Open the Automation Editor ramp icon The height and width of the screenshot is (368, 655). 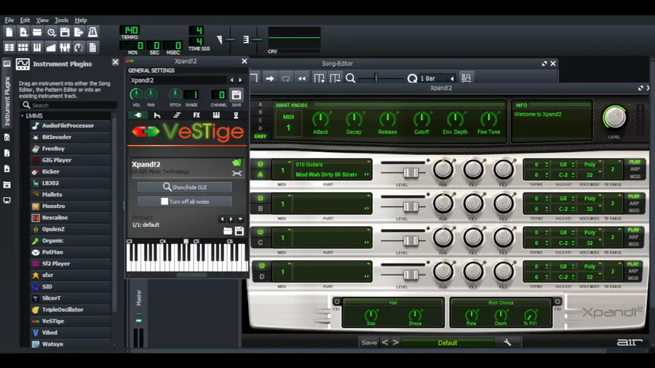[x=51, y=47]
